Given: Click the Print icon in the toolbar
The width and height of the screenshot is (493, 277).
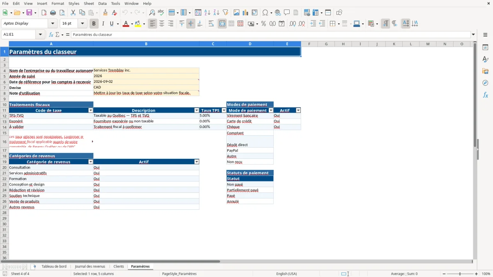Looking at the screenshot, I should [53, 13].
